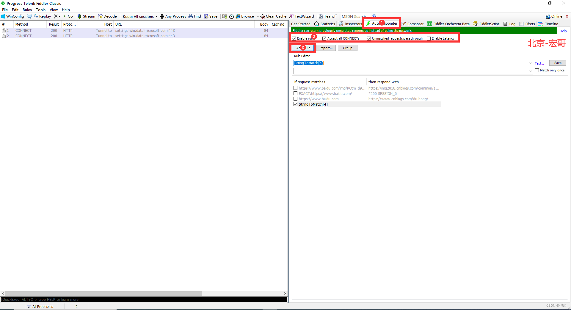The height and width of the screenshot is (310, 571).
Task: Click the Replay toolbar button
Action: coord(43,16)
